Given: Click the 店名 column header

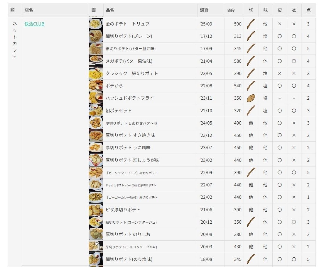Looking at the screenshot, I should click(x=29, y=10).
